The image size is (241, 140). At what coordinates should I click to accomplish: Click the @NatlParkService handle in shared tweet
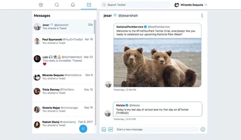pos(159,27)
